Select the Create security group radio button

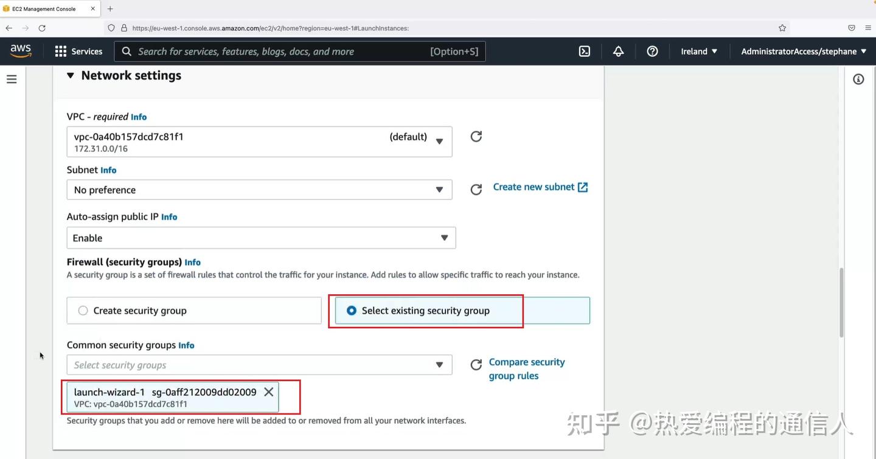tap(82, 310)
